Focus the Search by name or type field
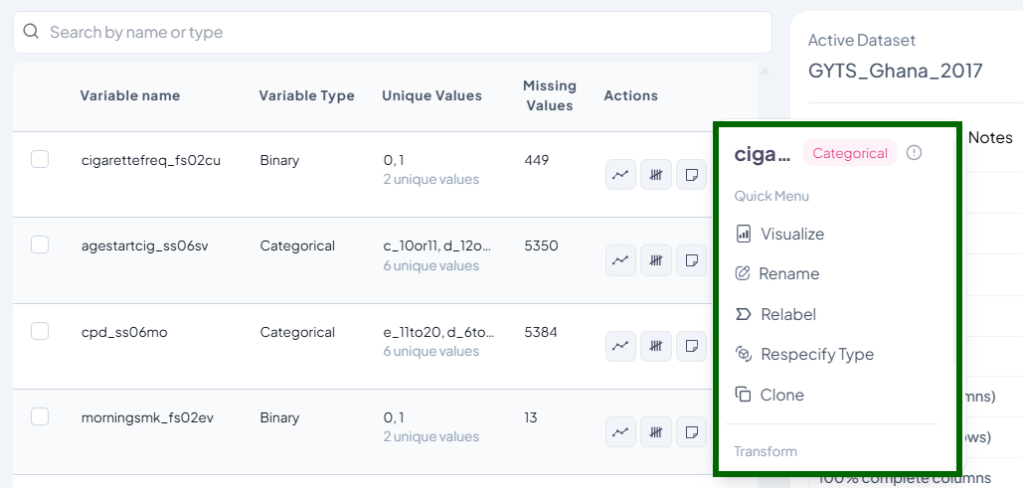This screenshot has width=1023, height=488. pos(398,33)
